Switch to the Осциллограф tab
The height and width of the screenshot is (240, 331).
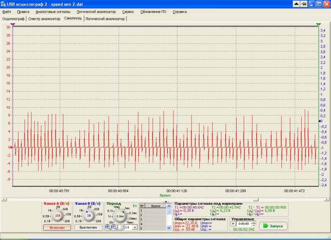pos(13,19)
